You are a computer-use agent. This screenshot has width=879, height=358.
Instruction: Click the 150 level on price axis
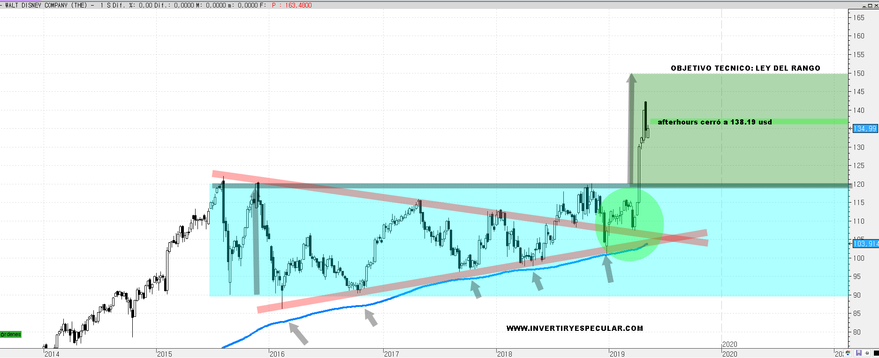858,73
